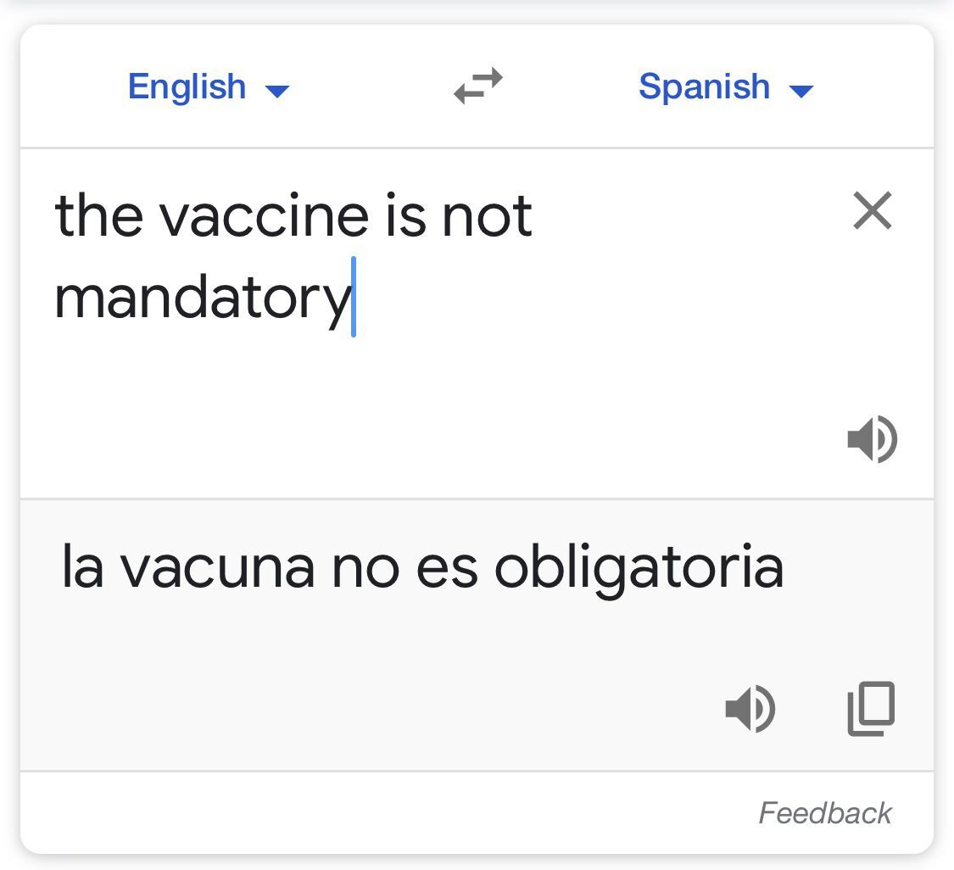Click the word "vaccine" in source text
Image resolution: width=954 pixels, height=870 pixels.
(264, 215)
